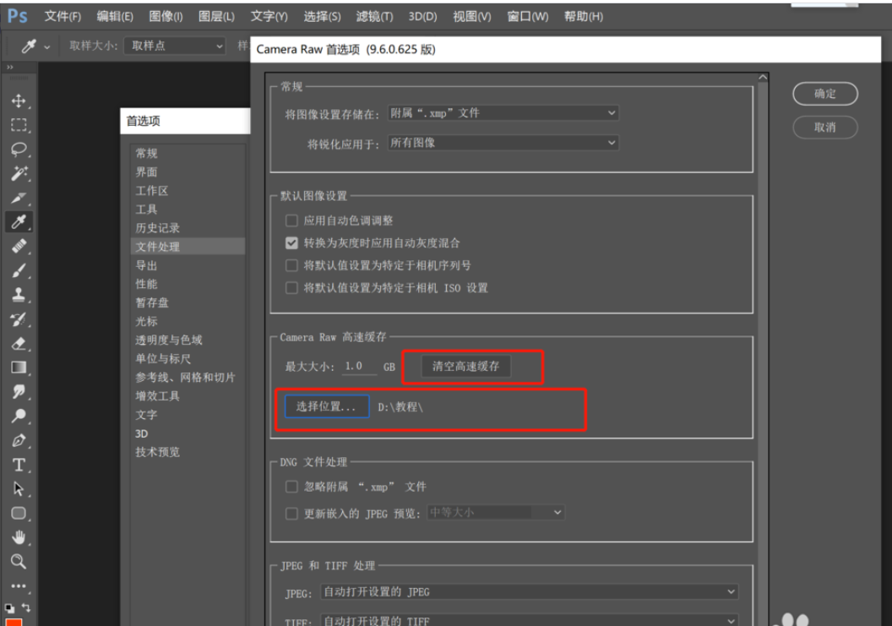Activate the Horizontal Type tool
The width and height of the screenshot is (892, 626).
pos(19,465)
